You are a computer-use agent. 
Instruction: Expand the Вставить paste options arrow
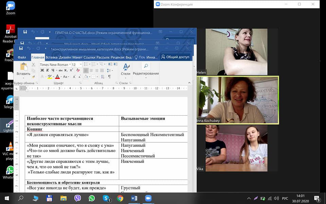(x=23, y=78)
